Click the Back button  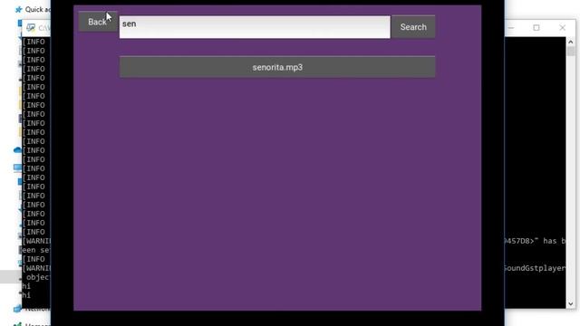click(98, 22)
